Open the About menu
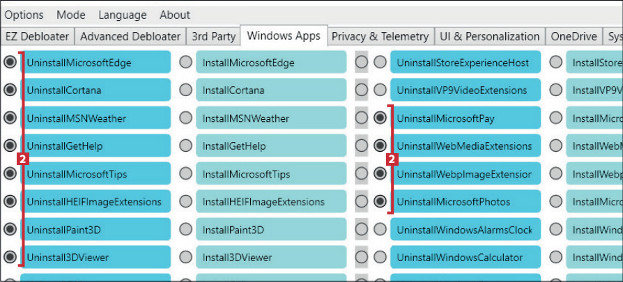 point(174,15)
